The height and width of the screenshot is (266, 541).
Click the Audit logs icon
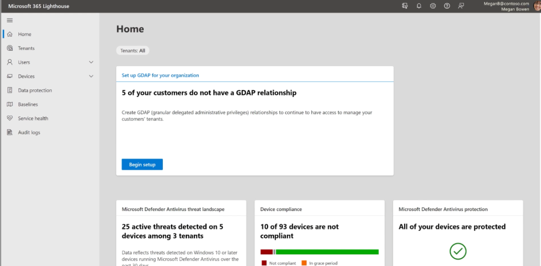pyautogui.click(x=10, y=132)
